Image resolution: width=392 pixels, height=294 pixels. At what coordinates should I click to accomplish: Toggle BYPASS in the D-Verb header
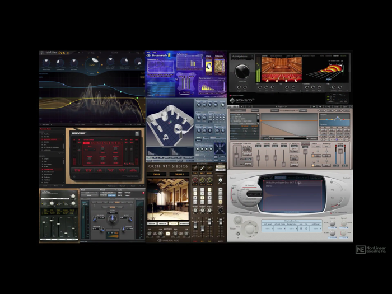[128, 193]
